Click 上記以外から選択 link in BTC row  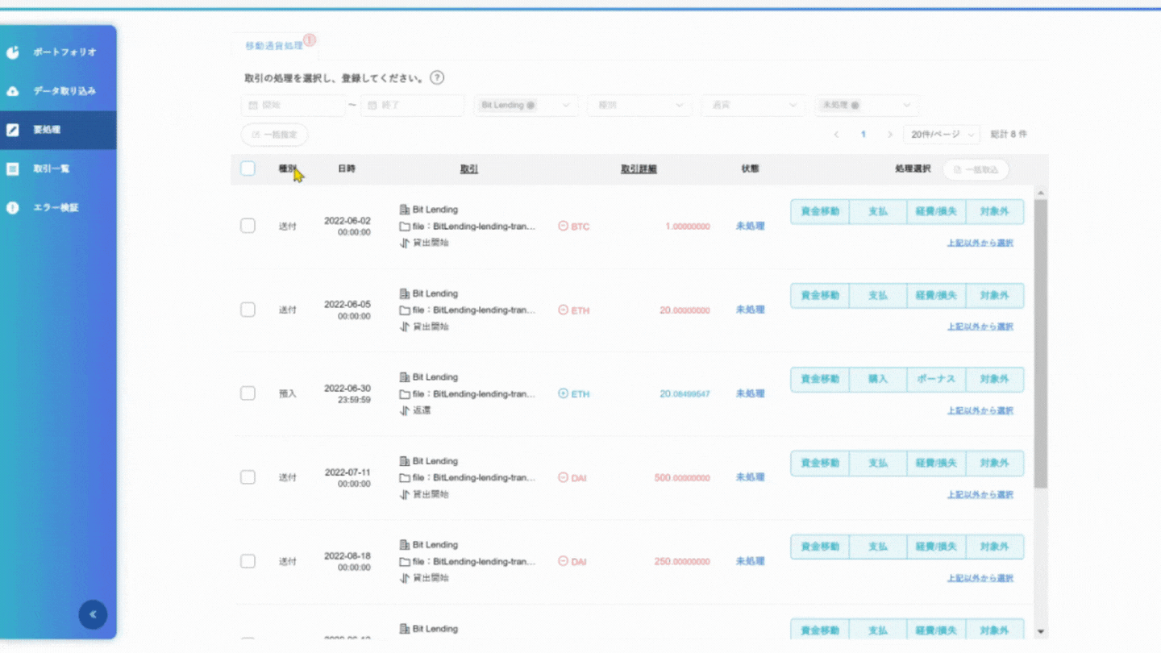980,243
